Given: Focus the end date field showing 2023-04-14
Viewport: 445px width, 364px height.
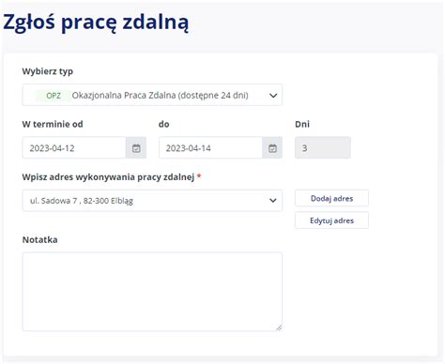Looking at the screenshot, I should pos(210,147).
